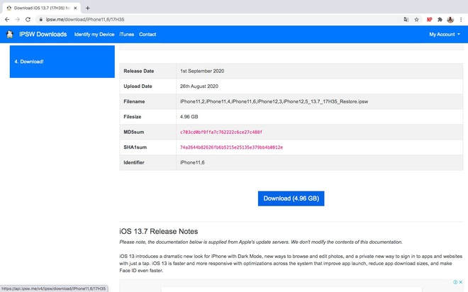Click the iOS 13.7 Release Notes heading

coord(159,232)
